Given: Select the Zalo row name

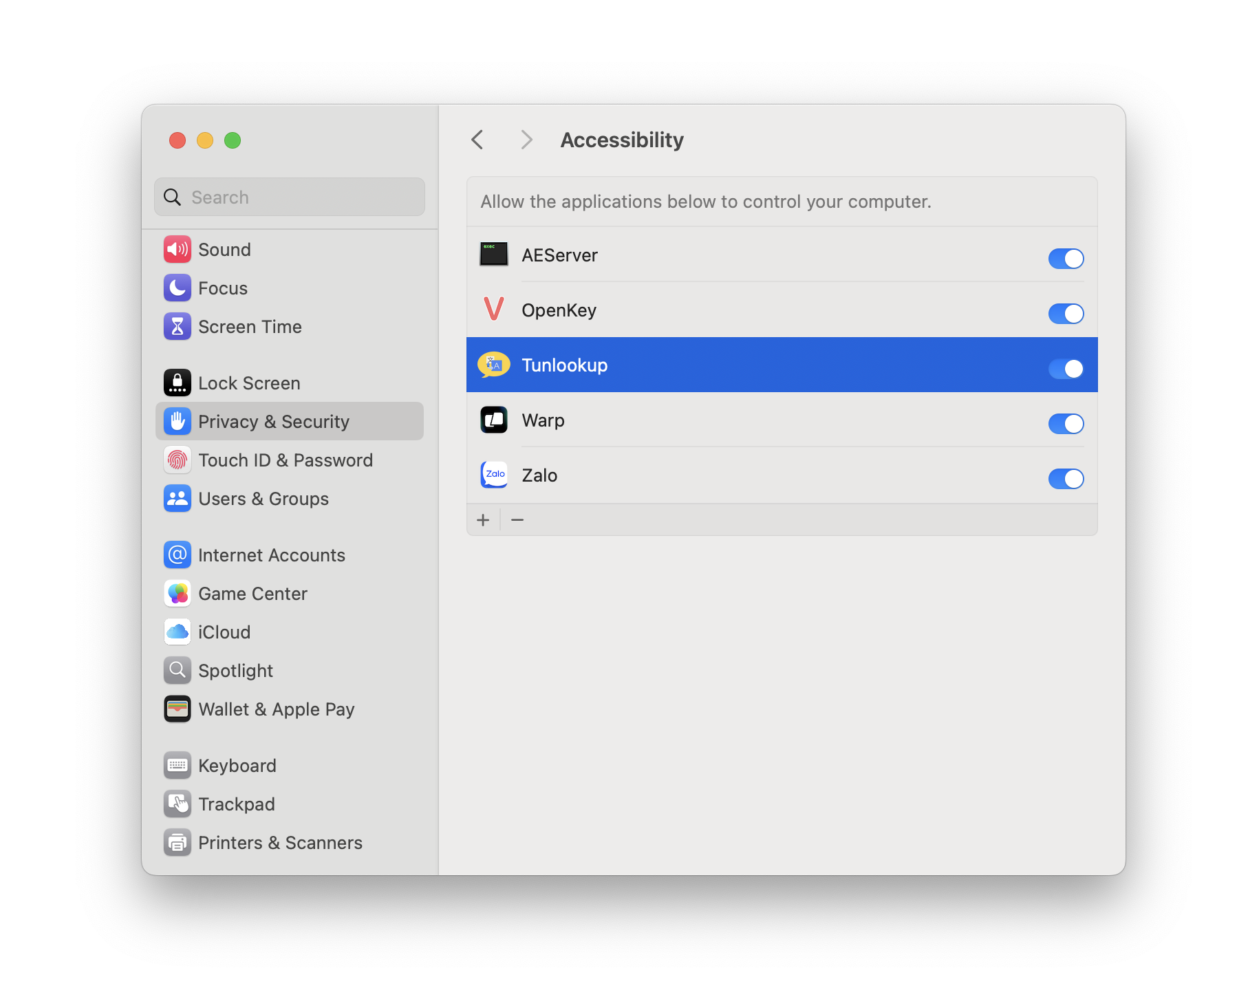Looking at the screenshot, I should (x=539, y=475).
